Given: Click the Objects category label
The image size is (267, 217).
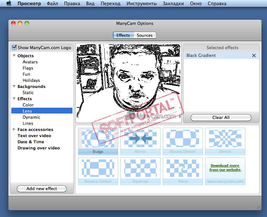Looking at the screenshot, I should coord(26,56).
